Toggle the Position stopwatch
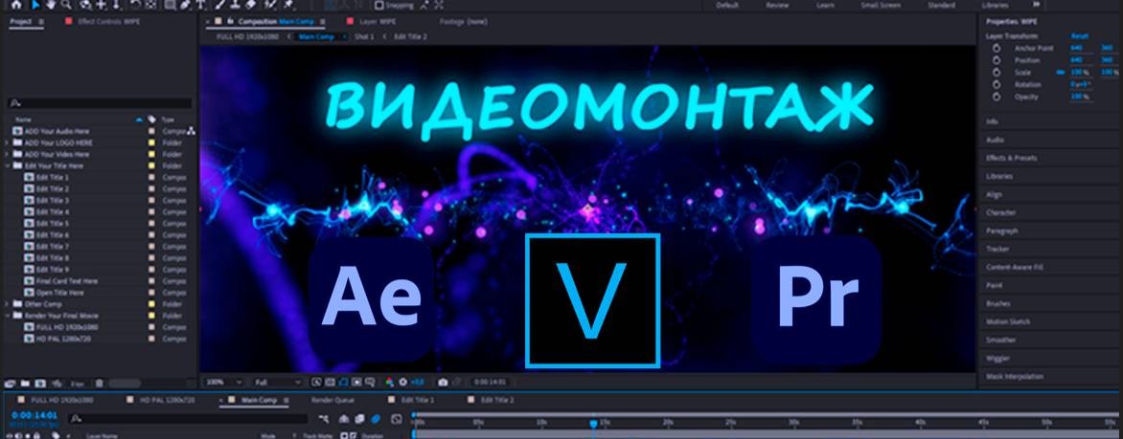 click(x=997, y=60)
